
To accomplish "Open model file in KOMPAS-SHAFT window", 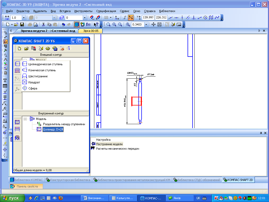I will (x=27, y=48).
